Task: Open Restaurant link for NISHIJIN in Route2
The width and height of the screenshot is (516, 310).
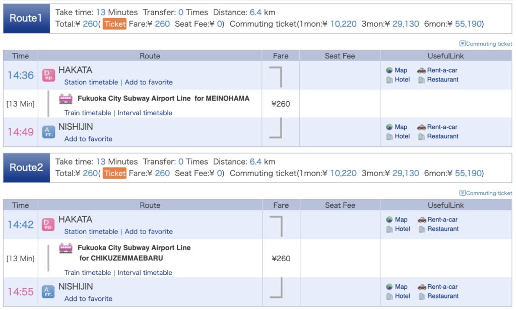Action: pyautogui.click(x=439, y=296)
